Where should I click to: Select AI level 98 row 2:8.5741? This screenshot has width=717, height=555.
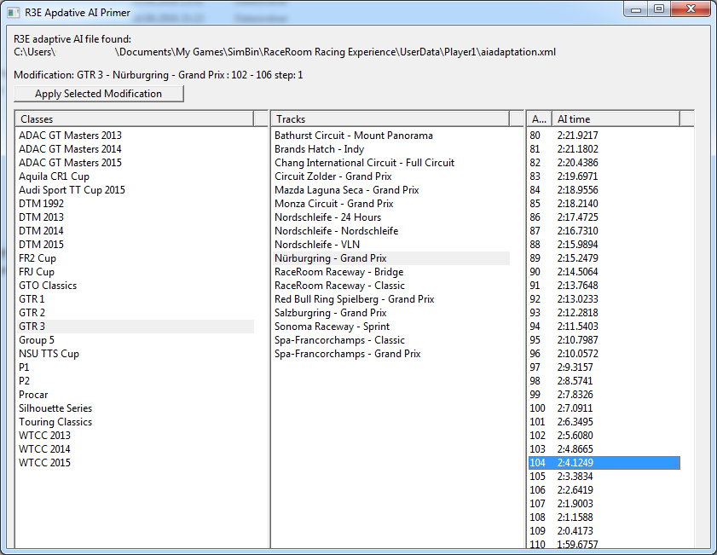[604, 381]
